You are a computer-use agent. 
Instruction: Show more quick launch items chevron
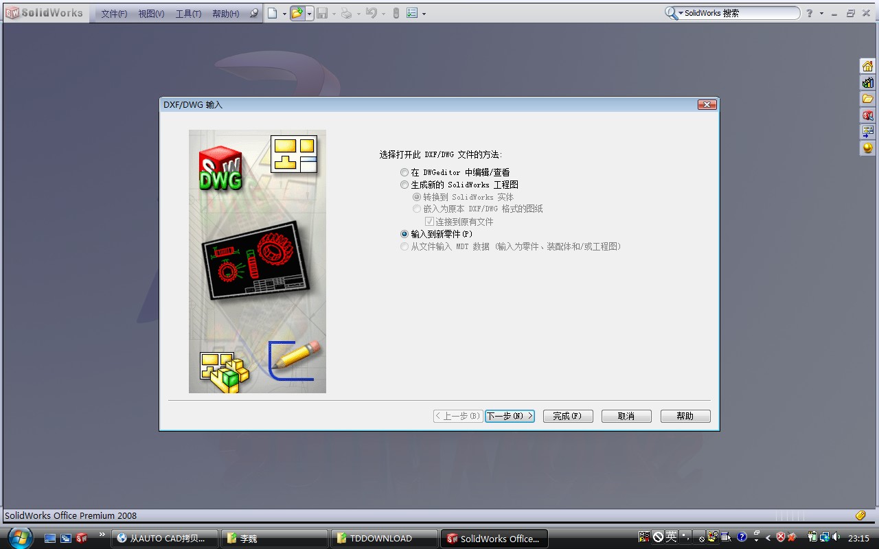[102, 535]
